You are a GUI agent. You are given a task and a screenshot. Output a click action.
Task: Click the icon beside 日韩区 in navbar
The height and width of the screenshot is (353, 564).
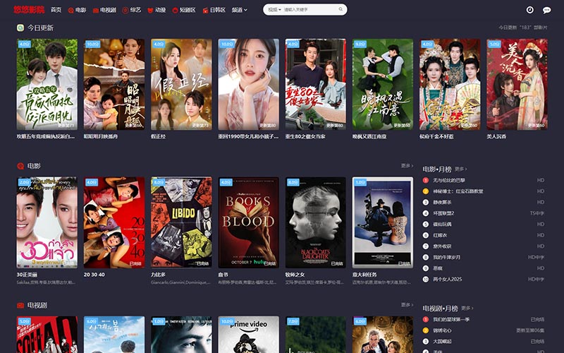(x=205, y=11)
